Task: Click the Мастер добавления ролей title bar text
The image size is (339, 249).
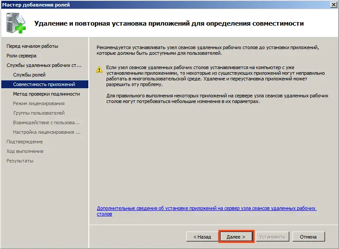Action: point(36,4)
